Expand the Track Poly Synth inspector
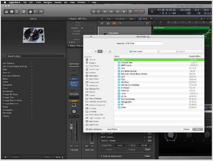The image size is (213, 161). [69, 45]
